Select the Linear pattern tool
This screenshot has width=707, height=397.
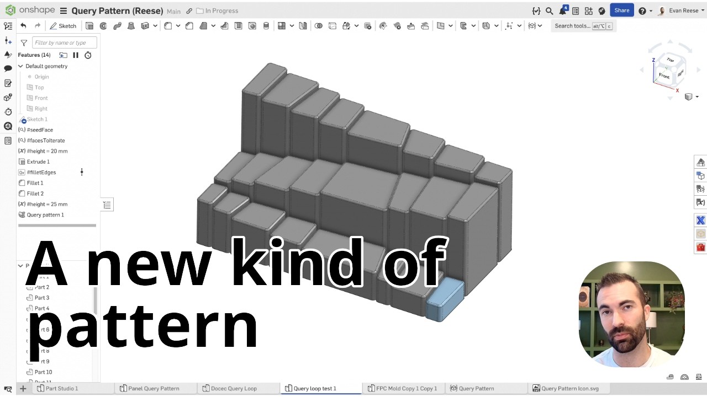point(282,26)
